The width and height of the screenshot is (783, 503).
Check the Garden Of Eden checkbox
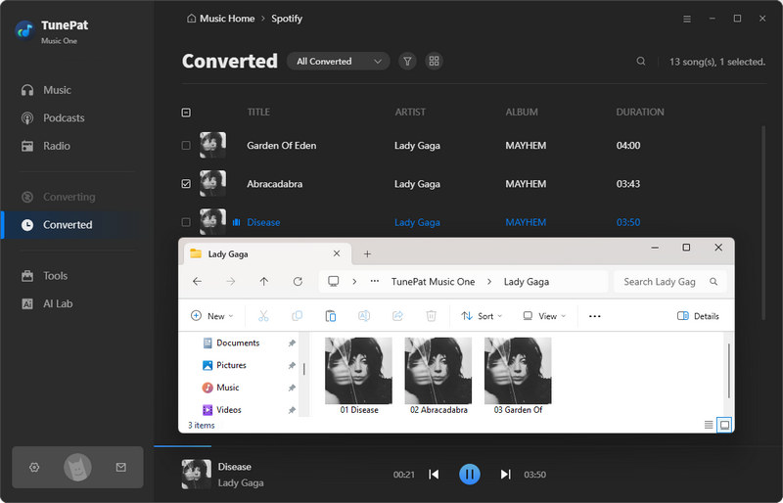[187, 146]
